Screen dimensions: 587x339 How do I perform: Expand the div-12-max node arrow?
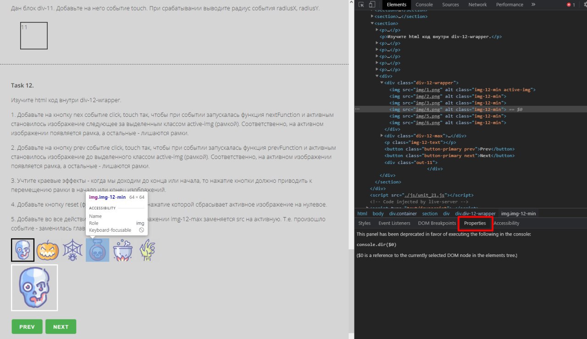[382, 136]
